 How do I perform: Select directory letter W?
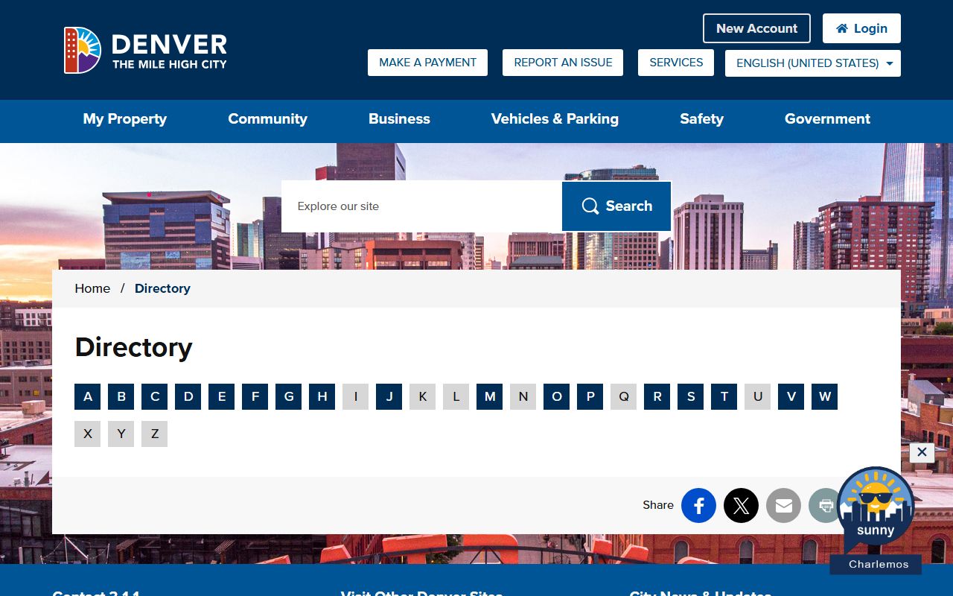coord(824,396)
